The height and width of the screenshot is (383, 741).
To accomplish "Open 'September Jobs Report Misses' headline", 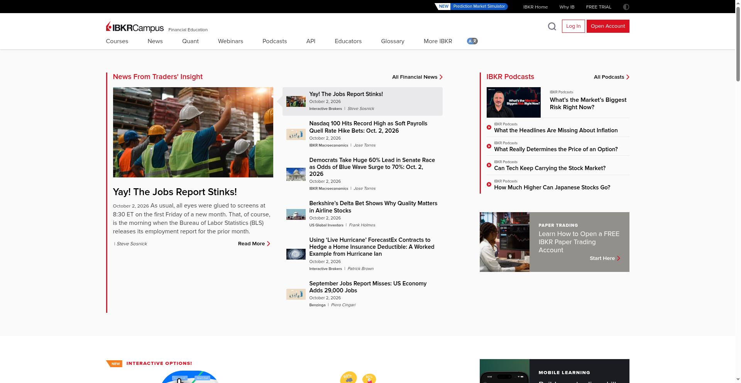I will click(368, 287).
